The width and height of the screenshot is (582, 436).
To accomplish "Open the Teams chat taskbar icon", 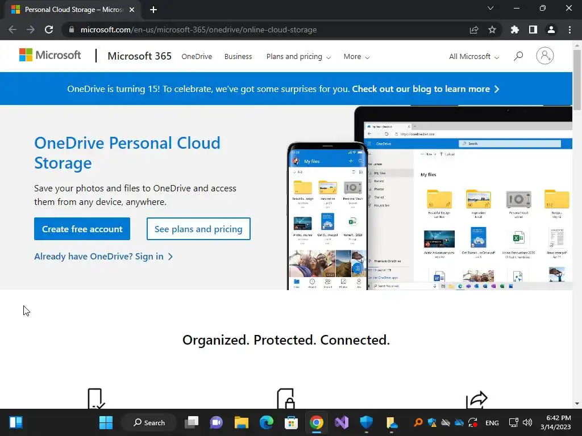I will (216, 422).
